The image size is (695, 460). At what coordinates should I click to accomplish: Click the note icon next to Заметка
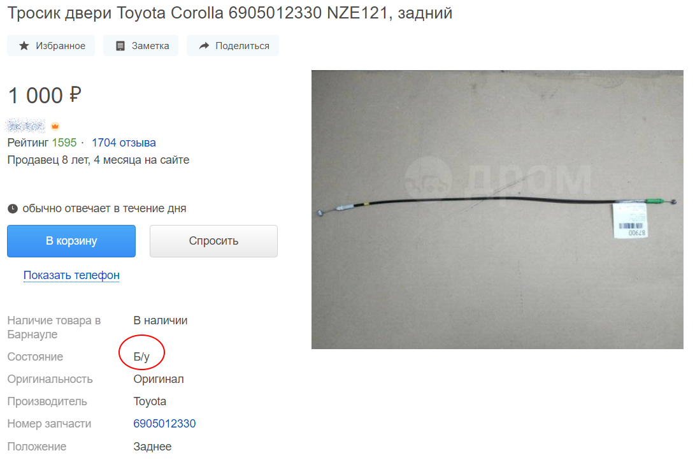(120, 46)
